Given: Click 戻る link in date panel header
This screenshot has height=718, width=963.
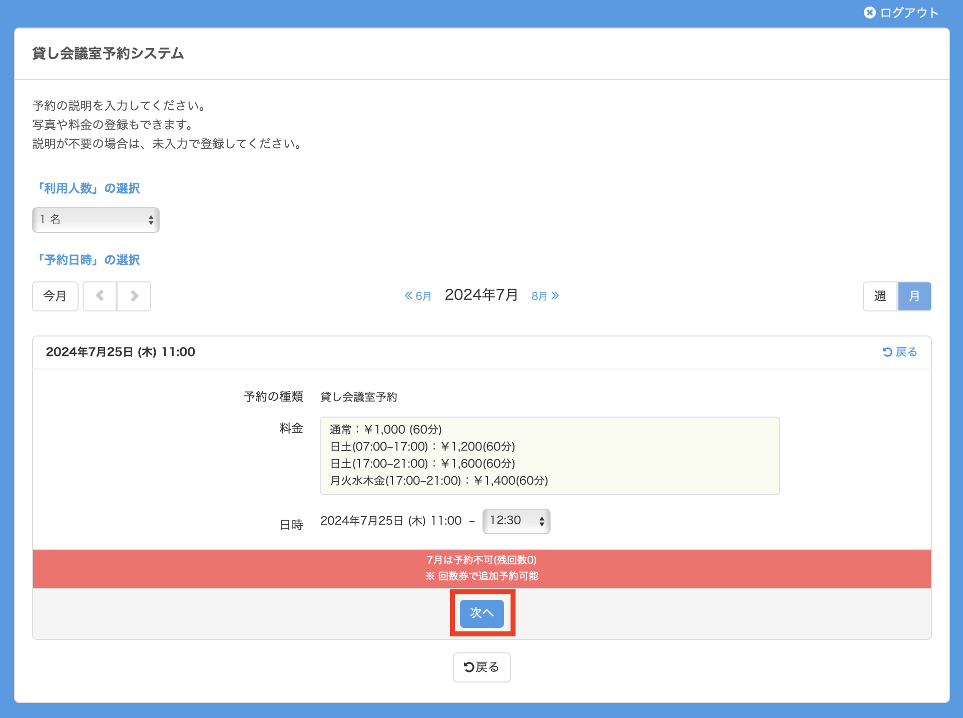Looking at the screenshot, I should (x=900, y=352).
